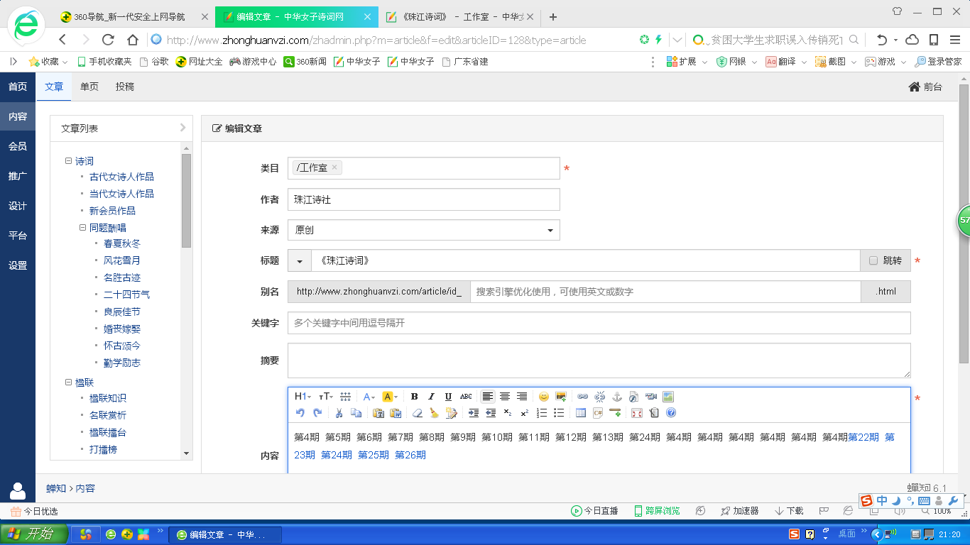Apply bold formatting in the editor toolbar
The height and width of the screenshot is (545, 970).
coord(414,397)
